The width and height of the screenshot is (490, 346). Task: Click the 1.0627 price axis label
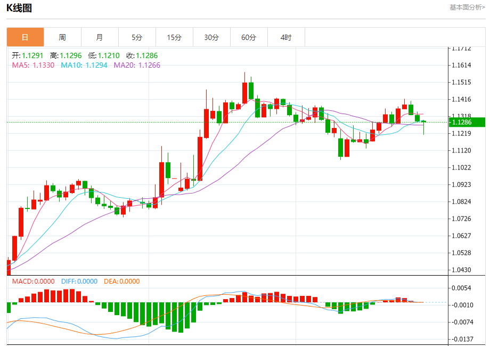pyautogui.click(x=461, y=236)
